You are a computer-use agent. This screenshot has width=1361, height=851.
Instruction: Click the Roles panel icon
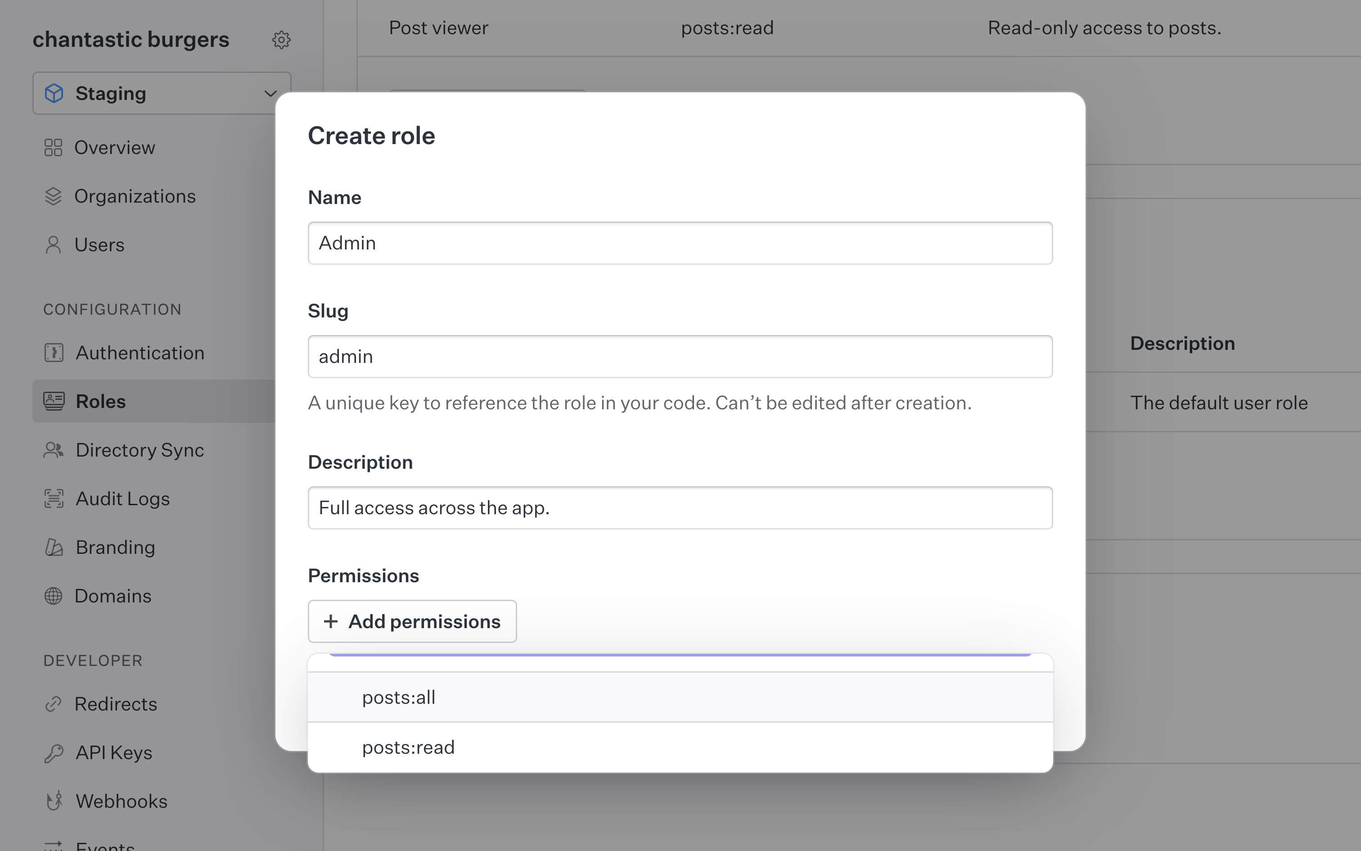(54, 401)
